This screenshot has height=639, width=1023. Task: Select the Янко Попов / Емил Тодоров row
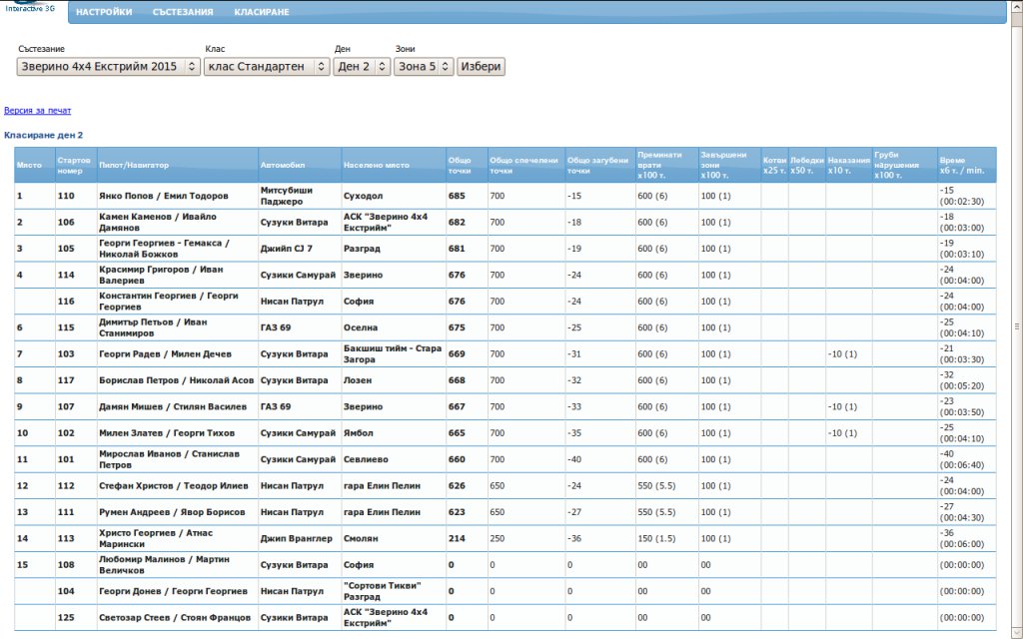point(164,197)
